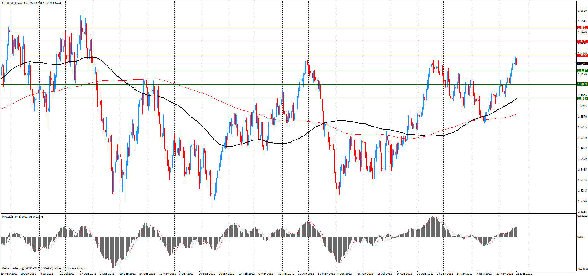Click the 19 May 2011 date label

9,274
